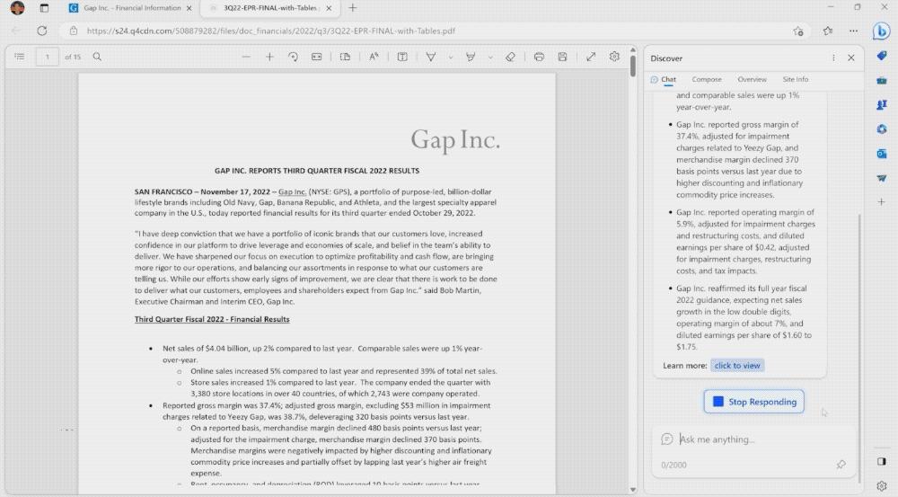Close the Discover panel

tap(851, 58)
